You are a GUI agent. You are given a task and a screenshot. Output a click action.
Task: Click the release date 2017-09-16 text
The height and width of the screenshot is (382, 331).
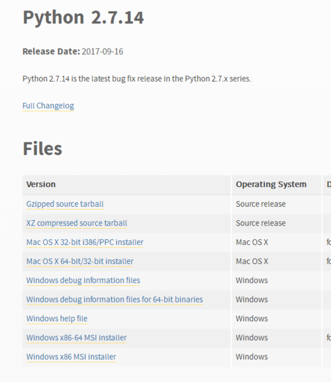click(103, 52)
